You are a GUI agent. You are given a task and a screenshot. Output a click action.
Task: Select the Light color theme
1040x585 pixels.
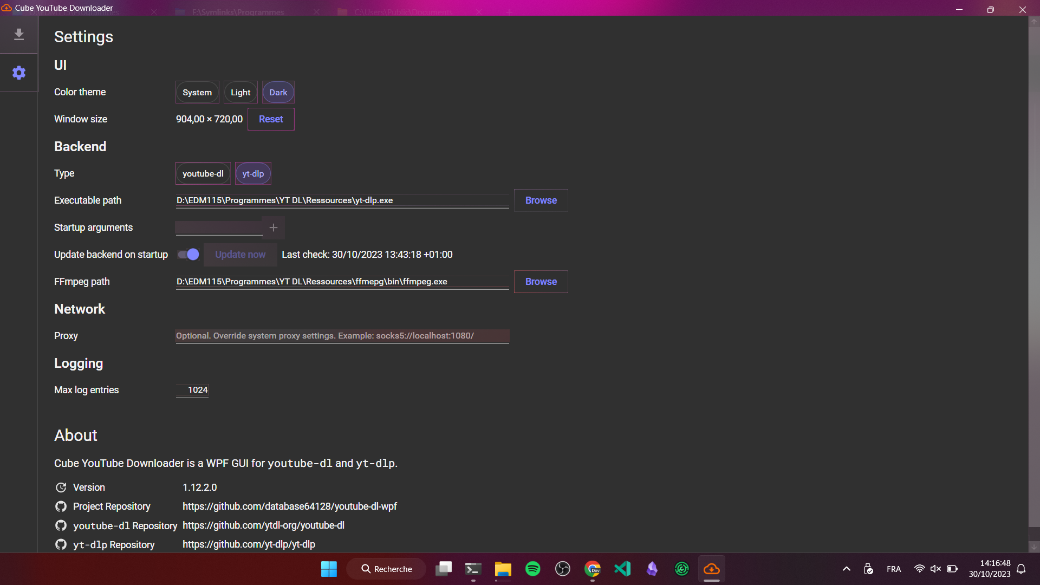tap(240, 92)
